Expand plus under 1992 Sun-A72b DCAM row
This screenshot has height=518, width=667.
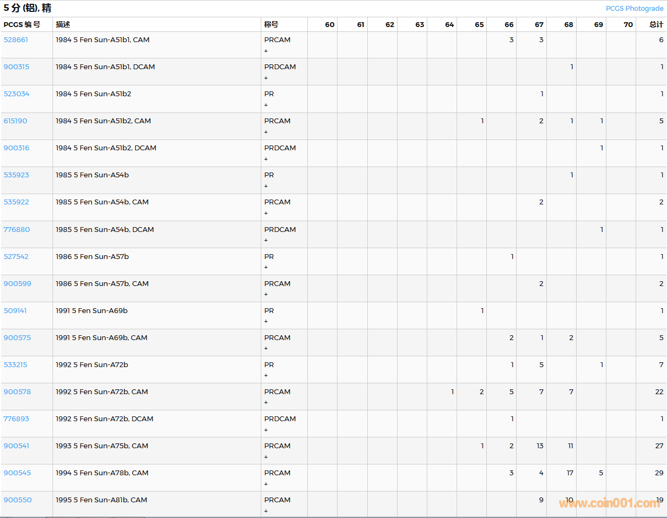[x=266, y=430]
